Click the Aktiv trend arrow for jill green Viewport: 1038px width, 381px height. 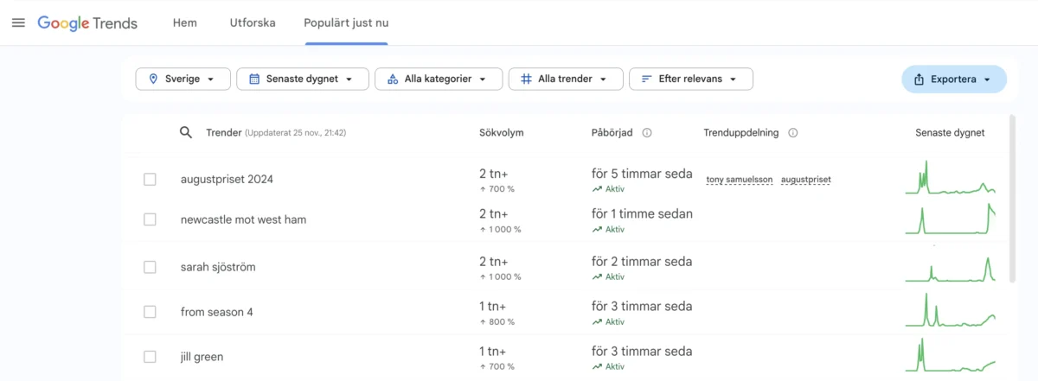[x=597, y=367]
